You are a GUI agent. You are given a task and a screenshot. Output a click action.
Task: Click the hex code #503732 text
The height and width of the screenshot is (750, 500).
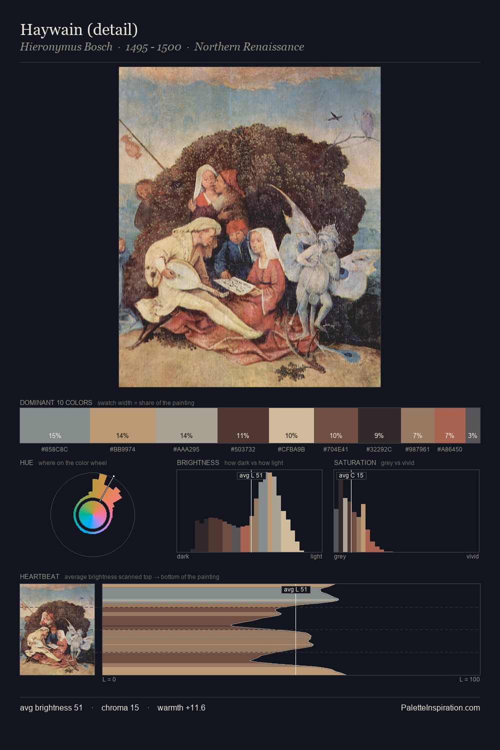click(243, 449)
